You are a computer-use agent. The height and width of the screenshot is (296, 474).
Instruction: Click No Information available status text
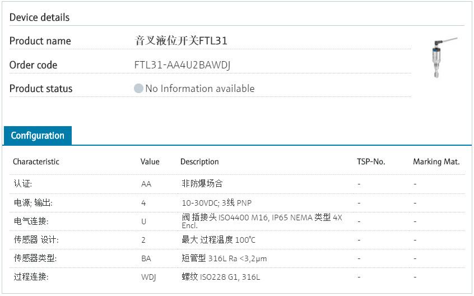[199, 89]
